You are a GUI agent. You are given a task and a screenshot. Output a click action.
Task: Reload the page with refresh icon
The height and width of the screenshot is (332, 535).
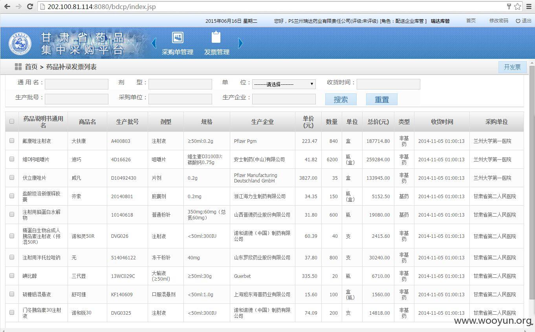(30, 6)
